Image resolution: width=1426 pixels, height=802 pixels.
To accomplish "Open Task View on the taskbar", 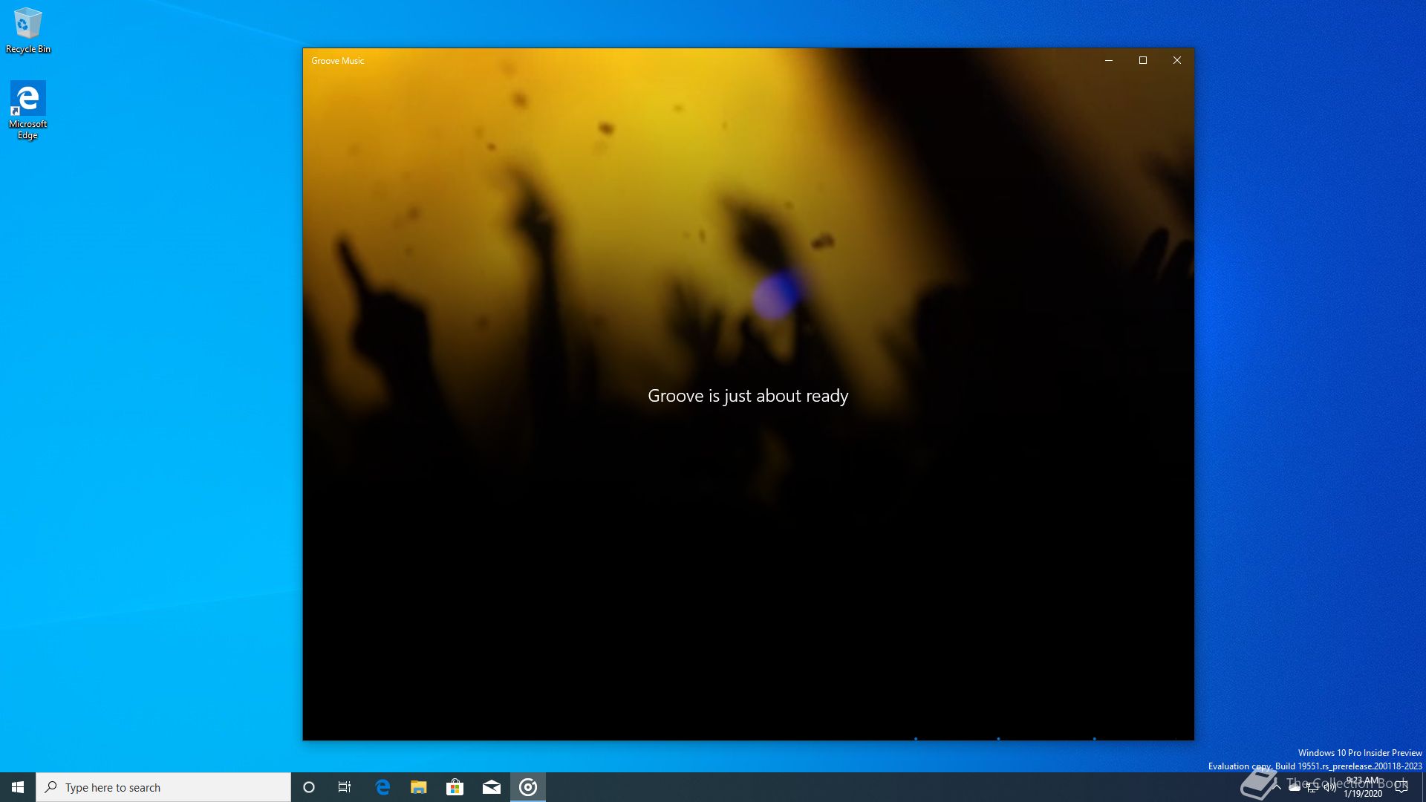I will (345, 787).
